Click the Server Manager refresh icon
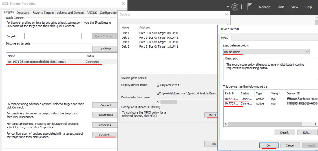 click(235, 7)
